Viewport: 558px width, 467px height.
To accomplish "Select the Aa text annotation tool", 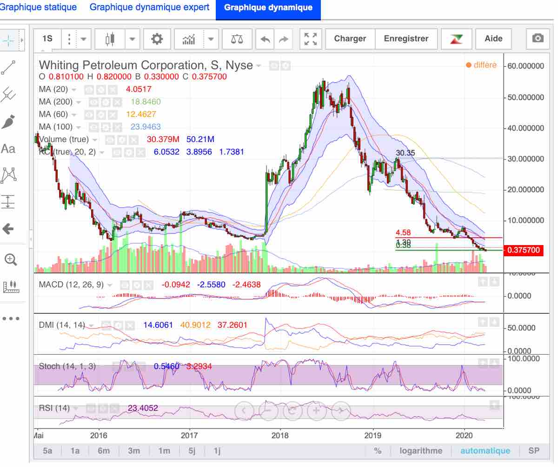I will (x=8, y=149).
